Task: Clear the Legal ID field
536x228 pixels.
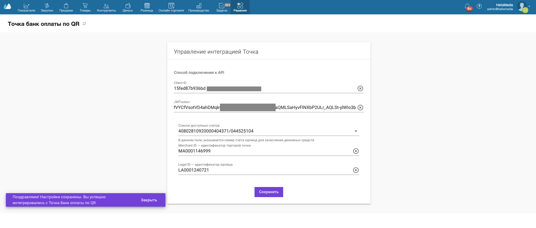Action: pos(356,170)
